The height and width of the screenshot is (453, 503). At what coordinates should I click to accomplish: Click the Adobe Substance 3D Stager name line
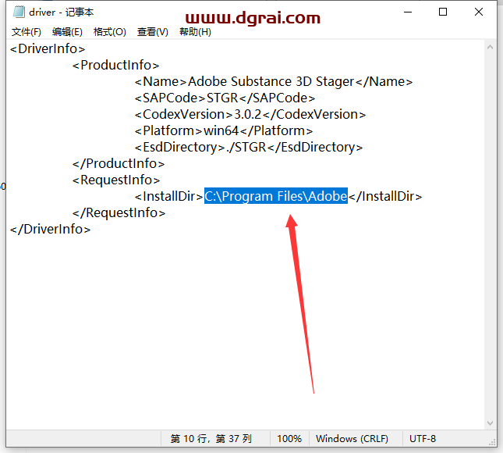274,81
